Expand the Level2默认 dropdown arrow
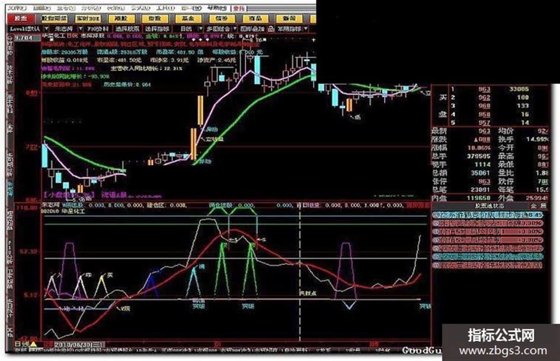This screenshot has width=560, height=361. click(x=46, y=28)
